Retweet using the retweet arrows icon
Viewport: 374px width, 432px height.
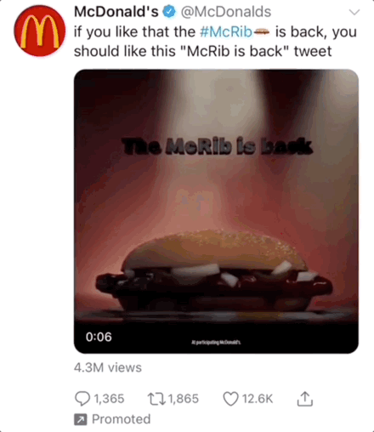156,399
